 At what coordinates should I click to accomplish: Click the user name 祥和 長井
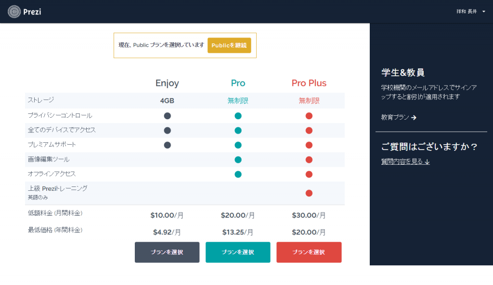tap(467, 12)
